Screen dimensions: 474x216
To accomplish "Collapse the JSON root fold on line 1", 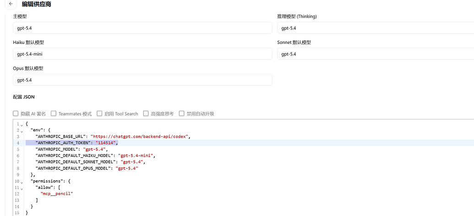I will coord(22,124).
